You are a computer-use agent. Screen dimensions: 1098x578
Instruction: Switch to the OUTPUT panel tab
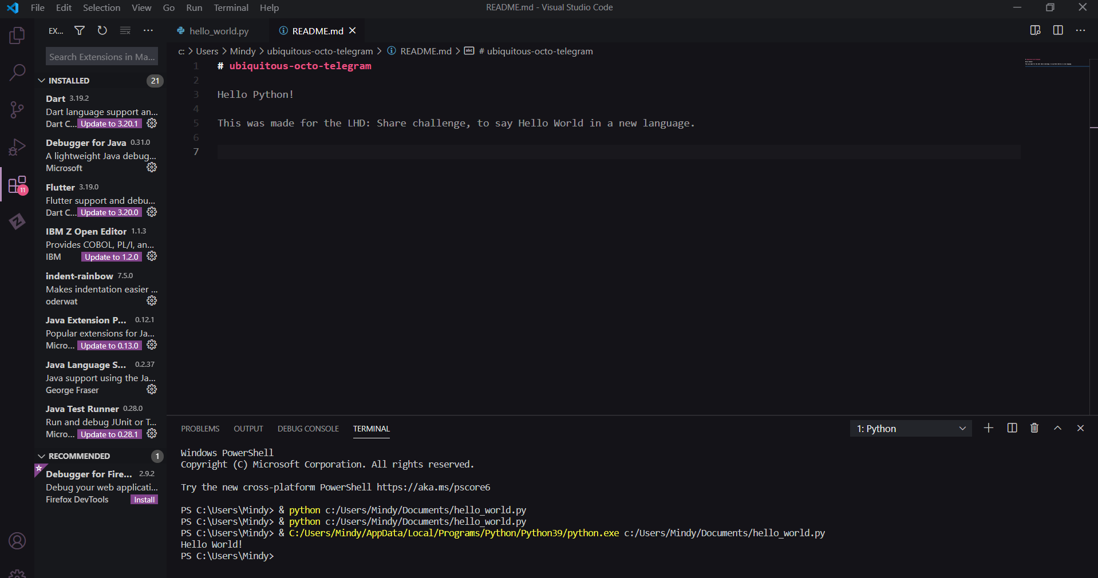click(x=248, y=429)
